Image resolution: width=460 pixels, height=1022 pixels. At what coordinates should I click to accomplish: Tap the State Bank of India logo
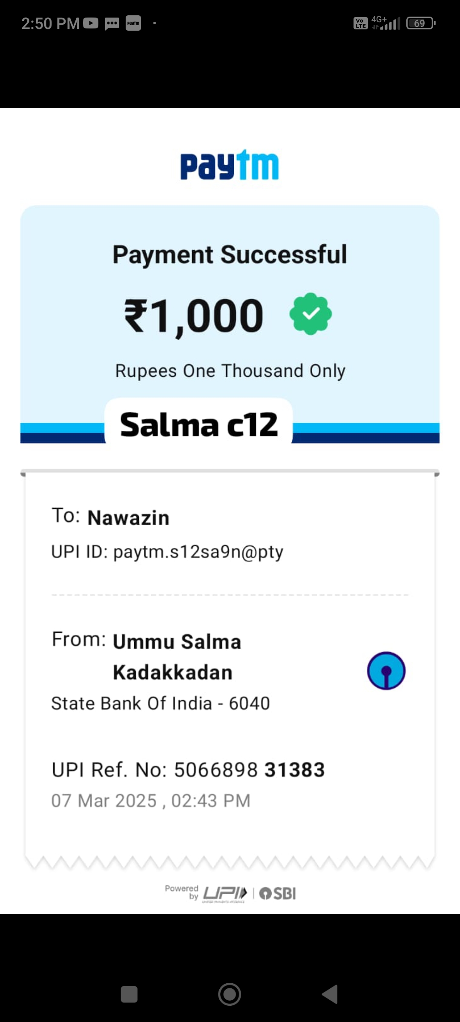coord(386,671)
